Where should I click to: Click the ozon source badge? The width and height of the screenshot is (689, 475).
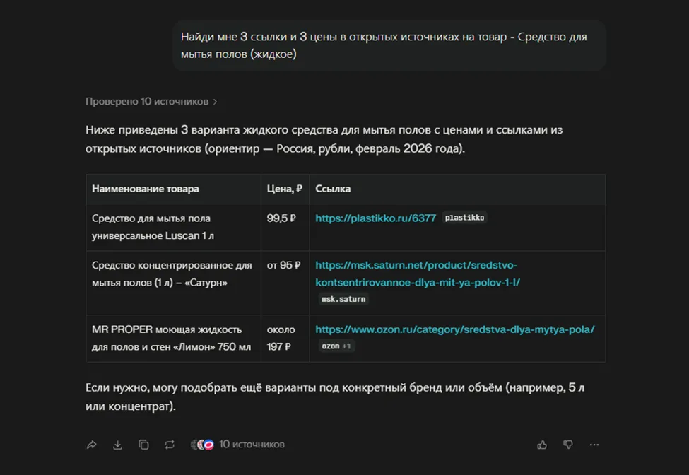pos(329,346)
